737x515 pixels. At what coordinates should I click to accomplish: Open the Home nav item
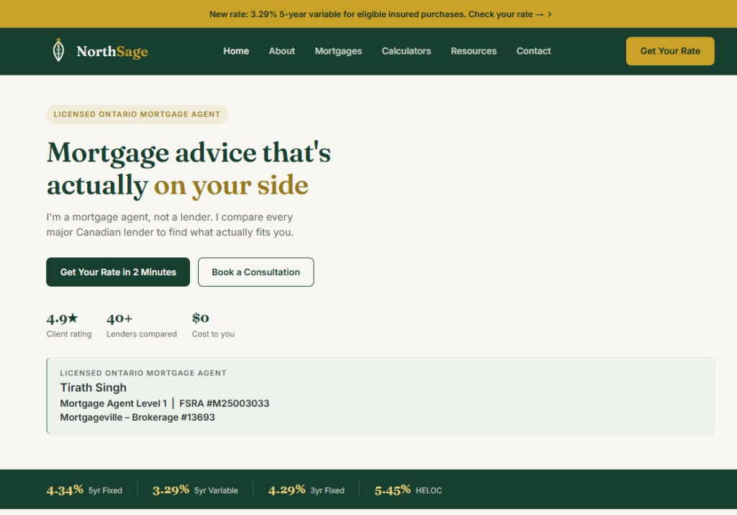point(236,51)
